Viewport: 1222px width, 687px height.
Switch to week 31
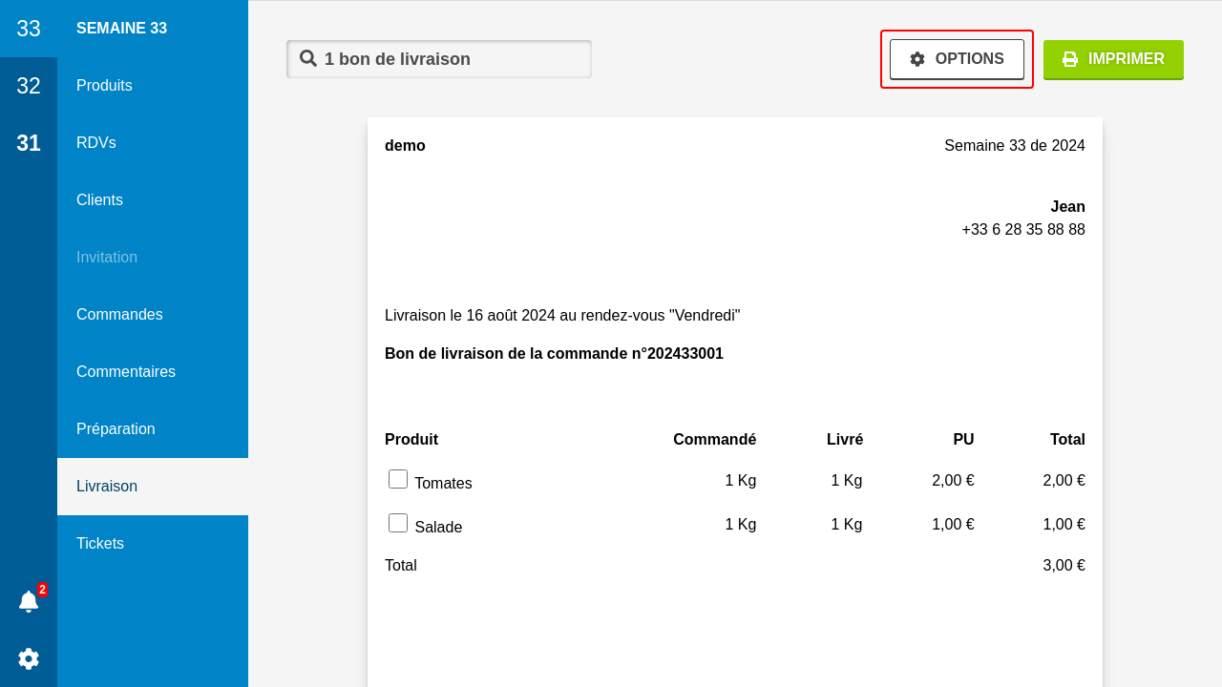click(x=29, y=143)
